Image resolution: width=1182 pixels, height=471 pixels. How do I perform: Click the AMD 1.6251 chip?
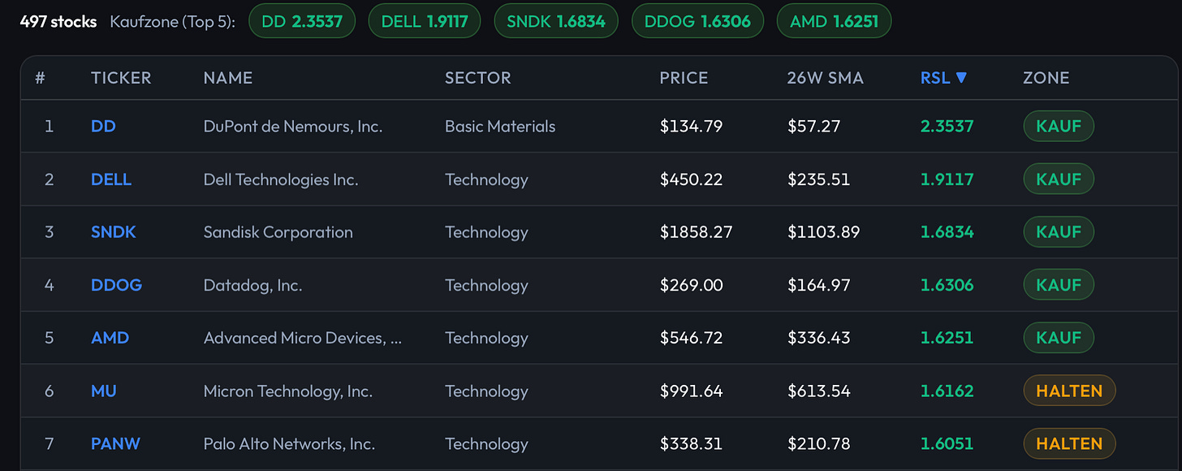click(x=834, y=21)
